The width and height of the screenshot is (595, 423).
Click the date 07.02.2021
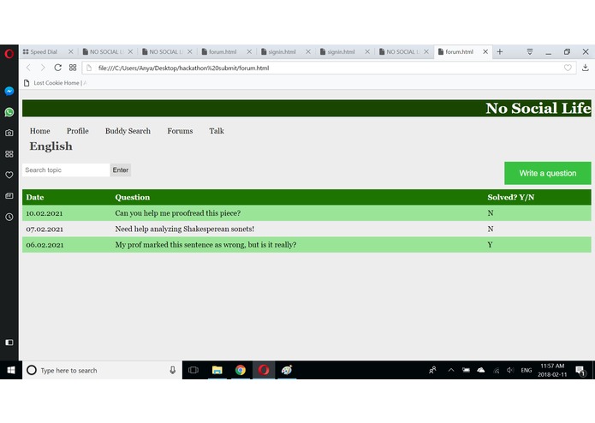[45, 229]
